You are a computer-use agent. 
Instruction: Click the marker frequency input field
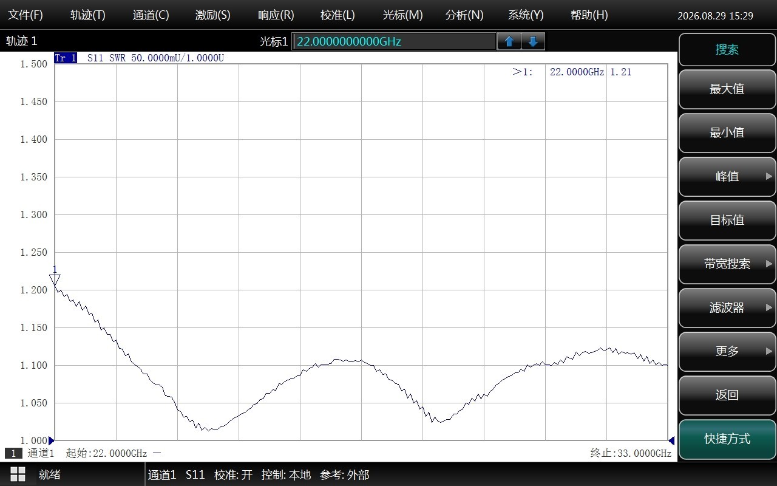click(x=394, y=41)
